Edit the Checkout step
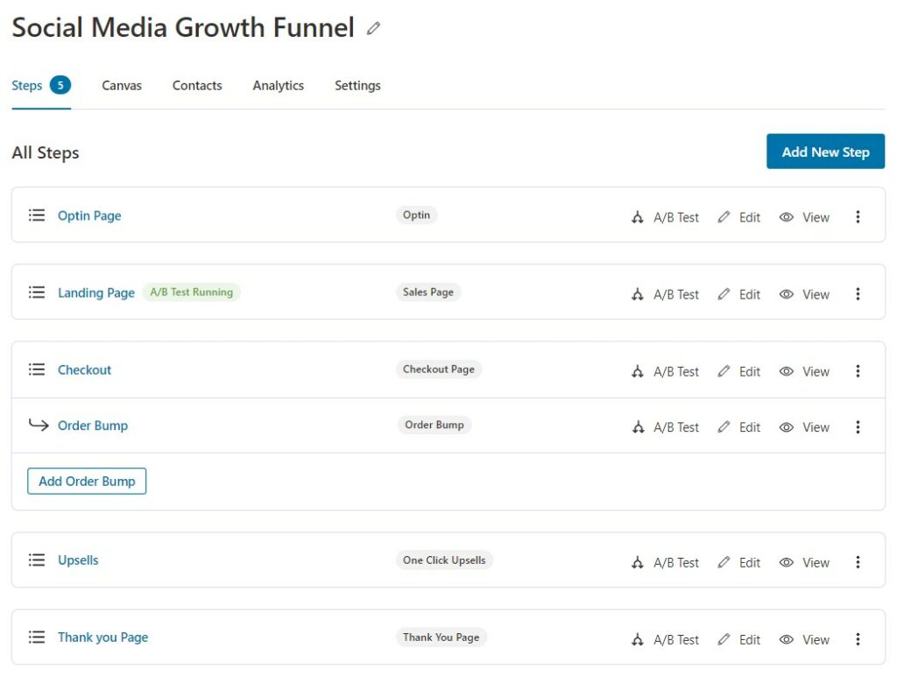Screen dimensions: 897x676 [x=739, y=372]
